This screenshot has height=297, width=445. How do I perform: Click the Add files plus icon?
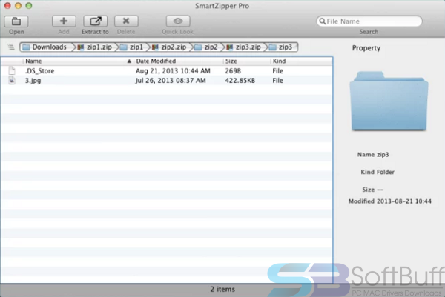pyautogui.click(x=64, y=21)
